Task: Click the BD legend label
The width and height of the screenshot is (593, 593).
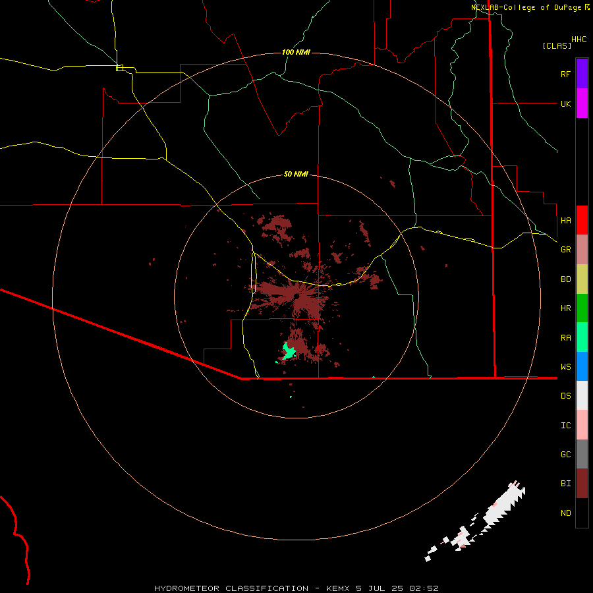Action: tap(565, 279)
